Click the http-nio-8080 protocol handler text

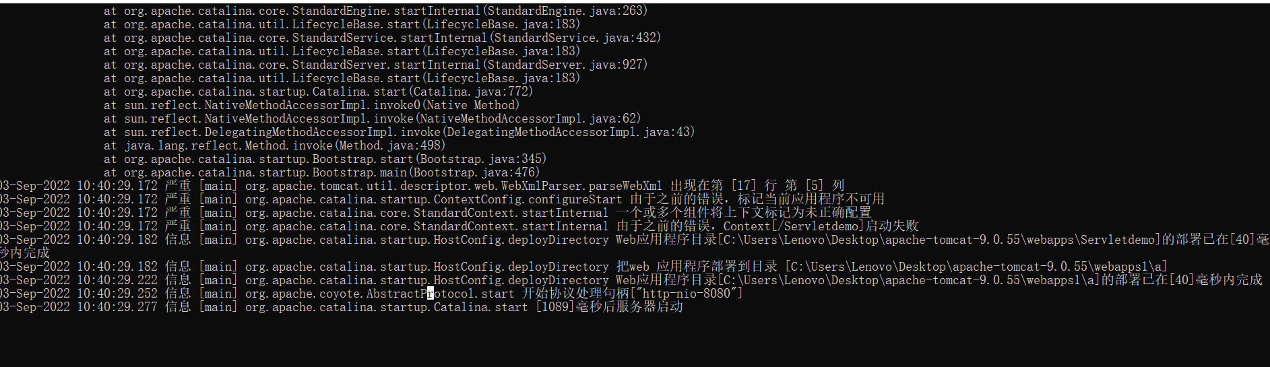689,294
